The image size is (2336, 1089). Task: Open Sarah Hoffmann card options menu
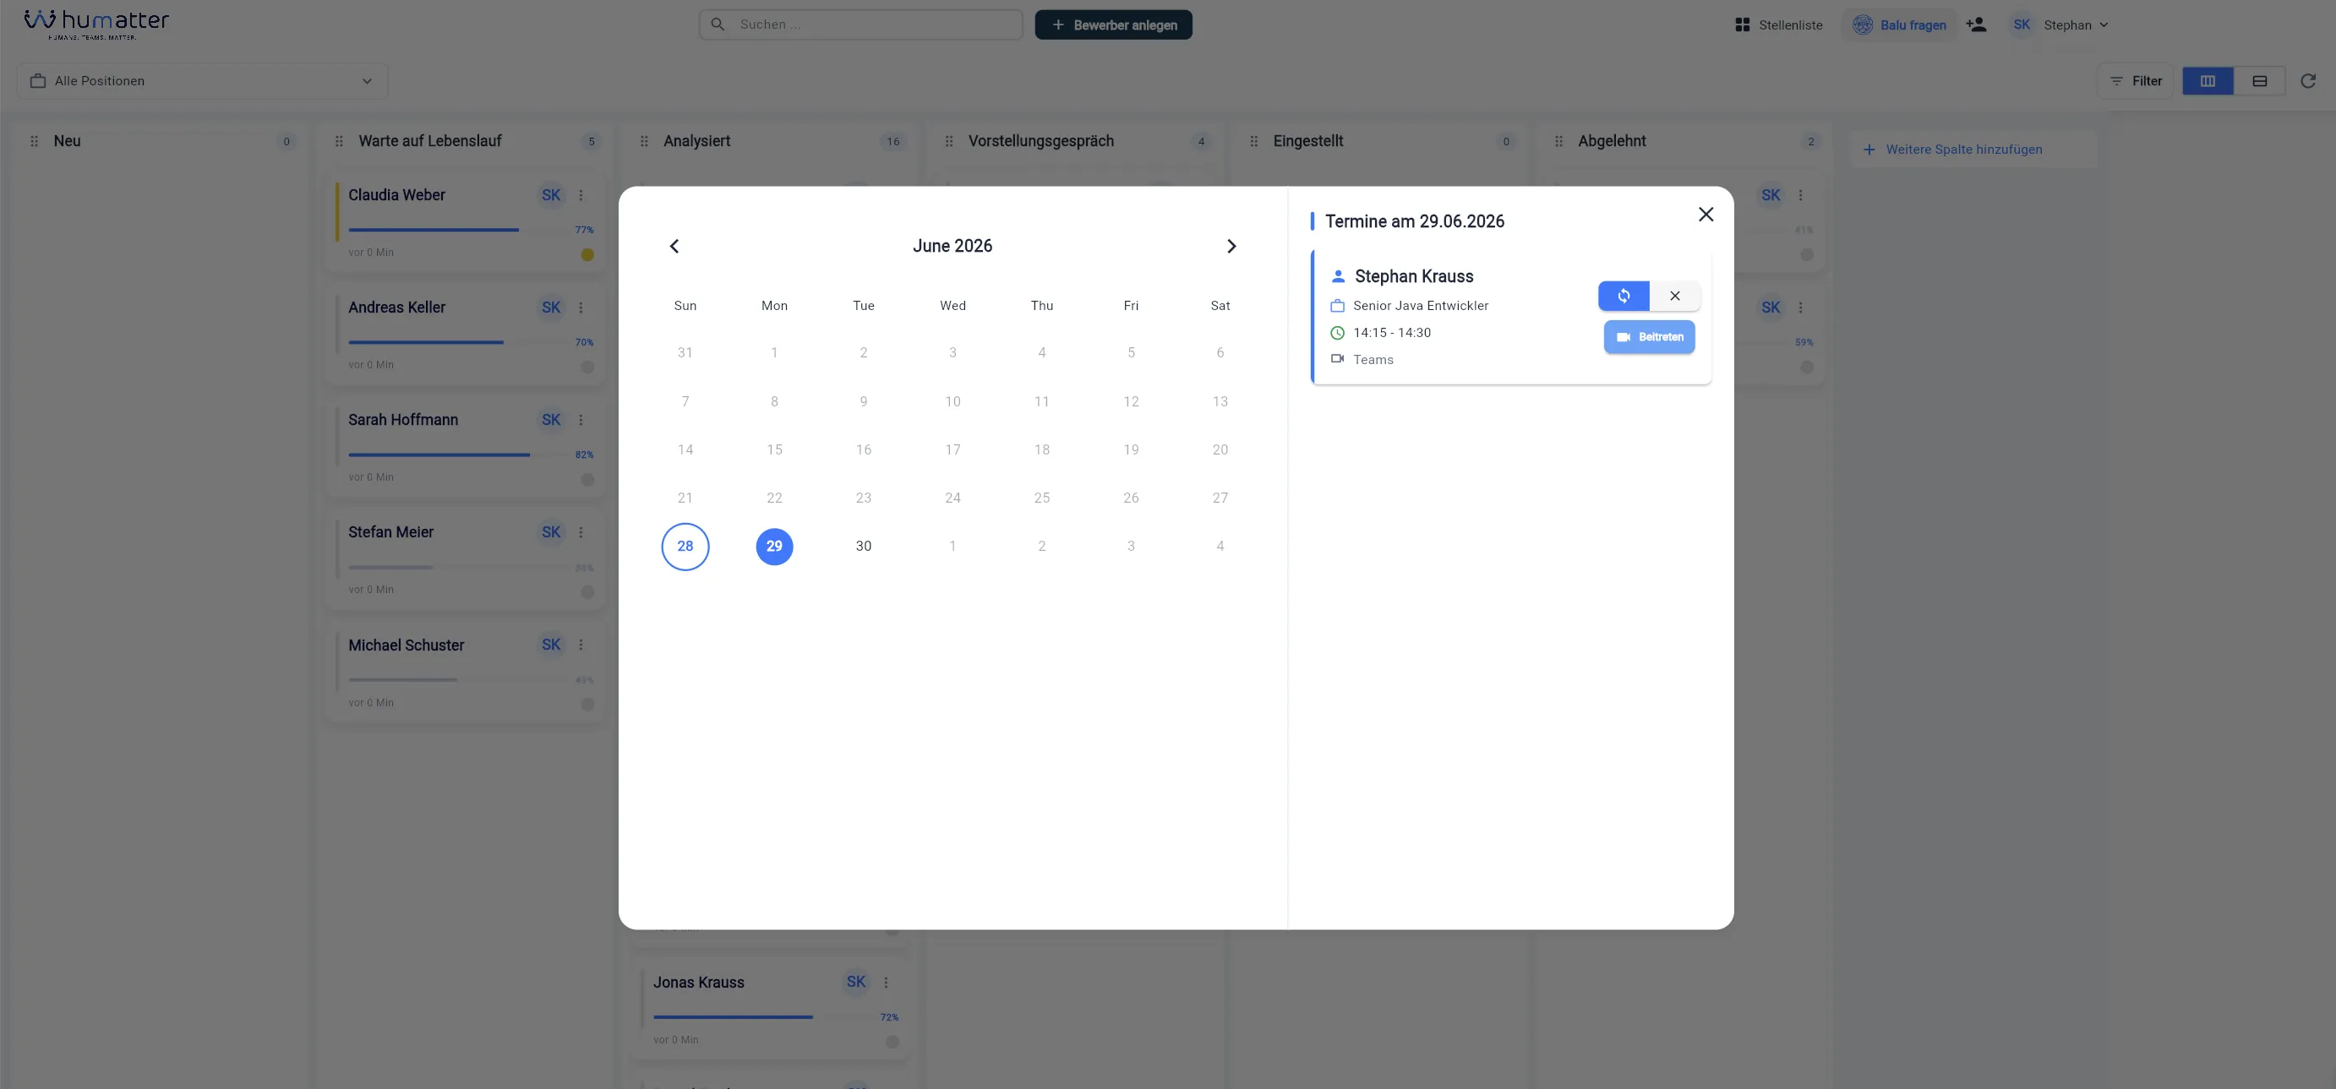pos(581,420)
